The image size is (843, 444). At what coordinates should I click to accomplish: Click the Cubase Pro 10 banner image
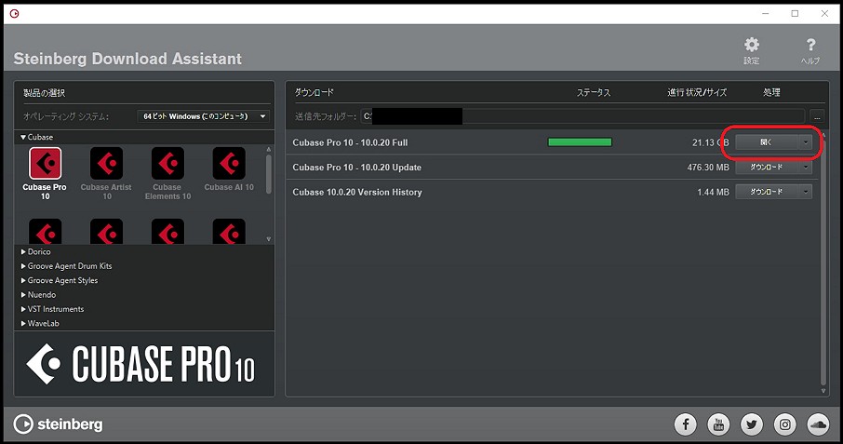pyautogui.click(x=144, y=364)
